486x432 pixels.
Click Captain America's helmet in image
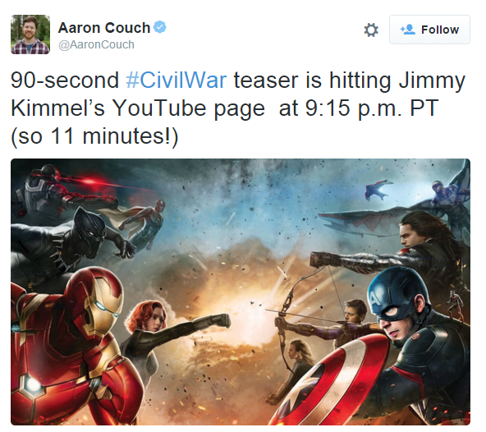pos(398,295)
